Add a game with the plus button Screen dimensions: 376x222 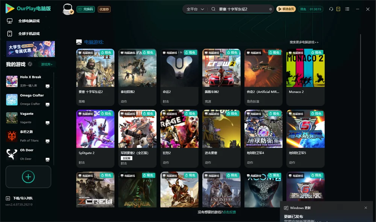pos(28,177)
